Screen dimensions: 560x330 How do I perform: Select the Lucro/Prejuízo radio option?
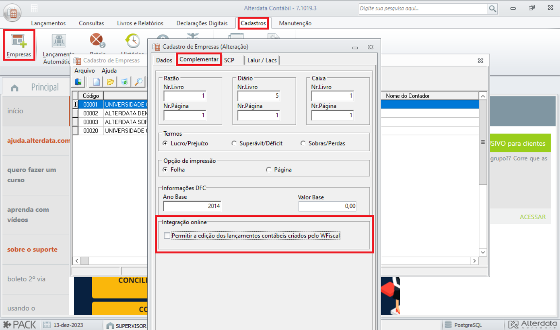click(165, 143)
